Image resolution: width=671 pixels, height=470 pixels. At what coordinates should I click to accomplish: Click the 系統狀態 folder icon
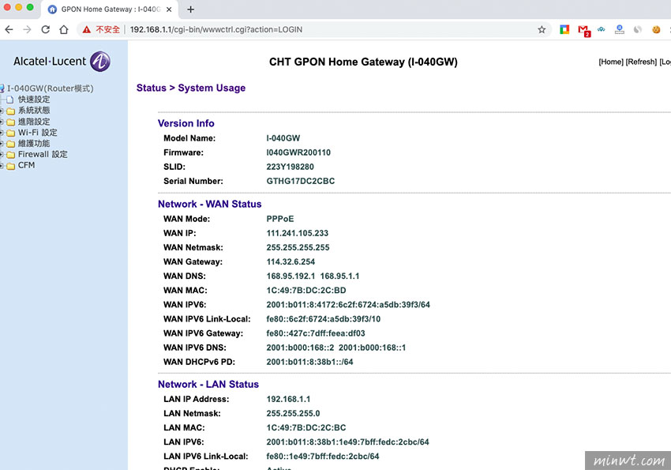[x=11, y=111]
